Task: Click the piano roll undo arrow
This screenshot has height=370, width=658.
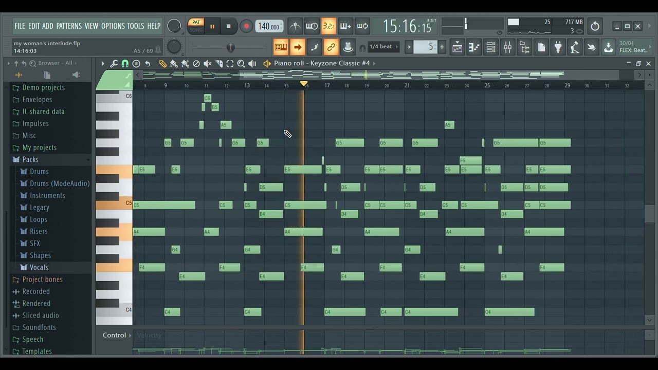Action: click(148, 63)
